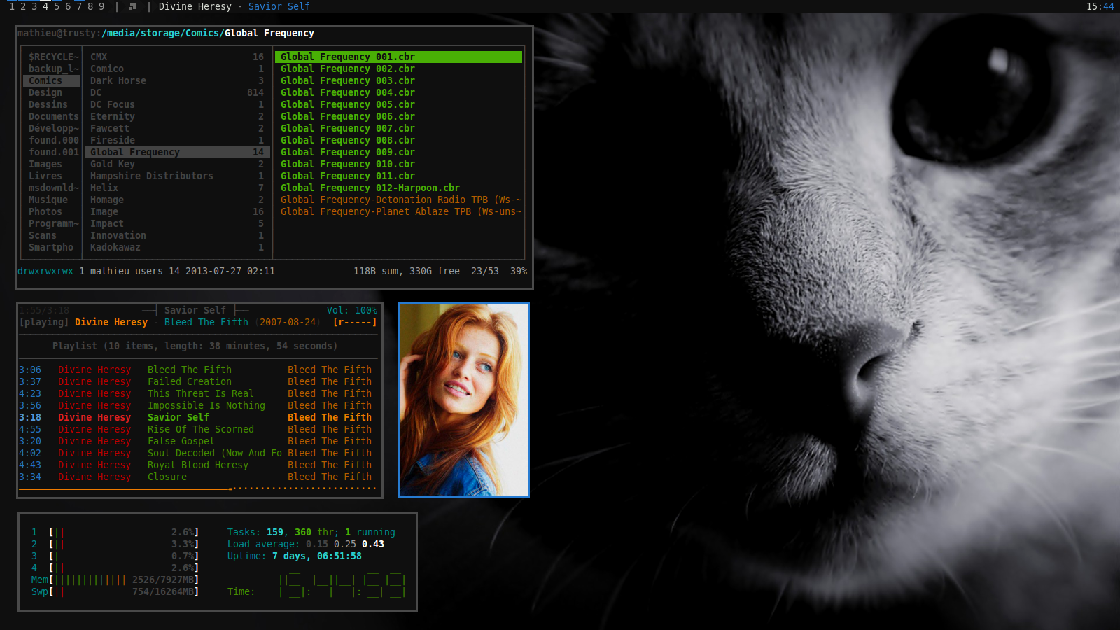The height and width of the screenshot is (630, 1120).
Task: Open the Documents folder in left column
Action: tap(52, 116)
